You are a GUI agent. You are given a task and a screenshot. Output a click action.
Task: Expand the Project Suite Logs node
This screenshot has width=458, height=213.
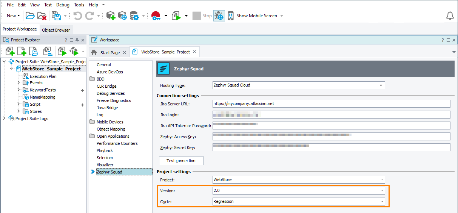pyautogui.click(x=5, y=119)
